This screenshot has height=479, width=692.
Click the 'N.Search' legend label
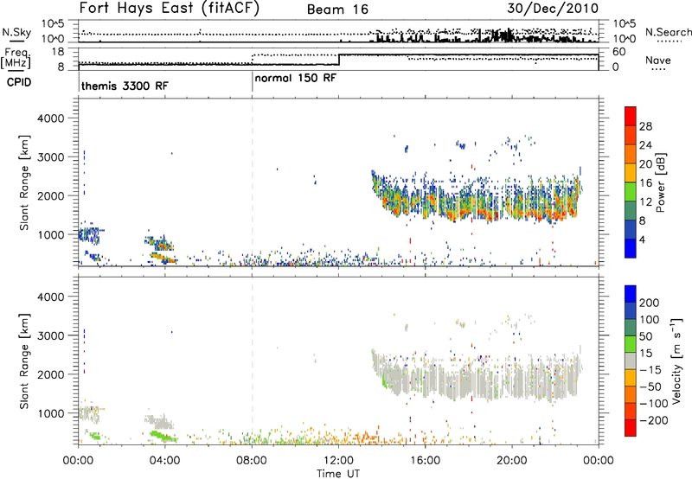[x=668, y=32]
